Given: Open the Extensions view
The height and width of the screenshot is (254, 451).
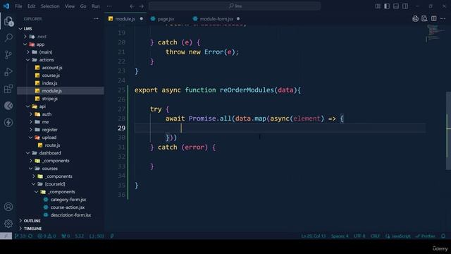Looking at the screenshot, I should [8, 88].
